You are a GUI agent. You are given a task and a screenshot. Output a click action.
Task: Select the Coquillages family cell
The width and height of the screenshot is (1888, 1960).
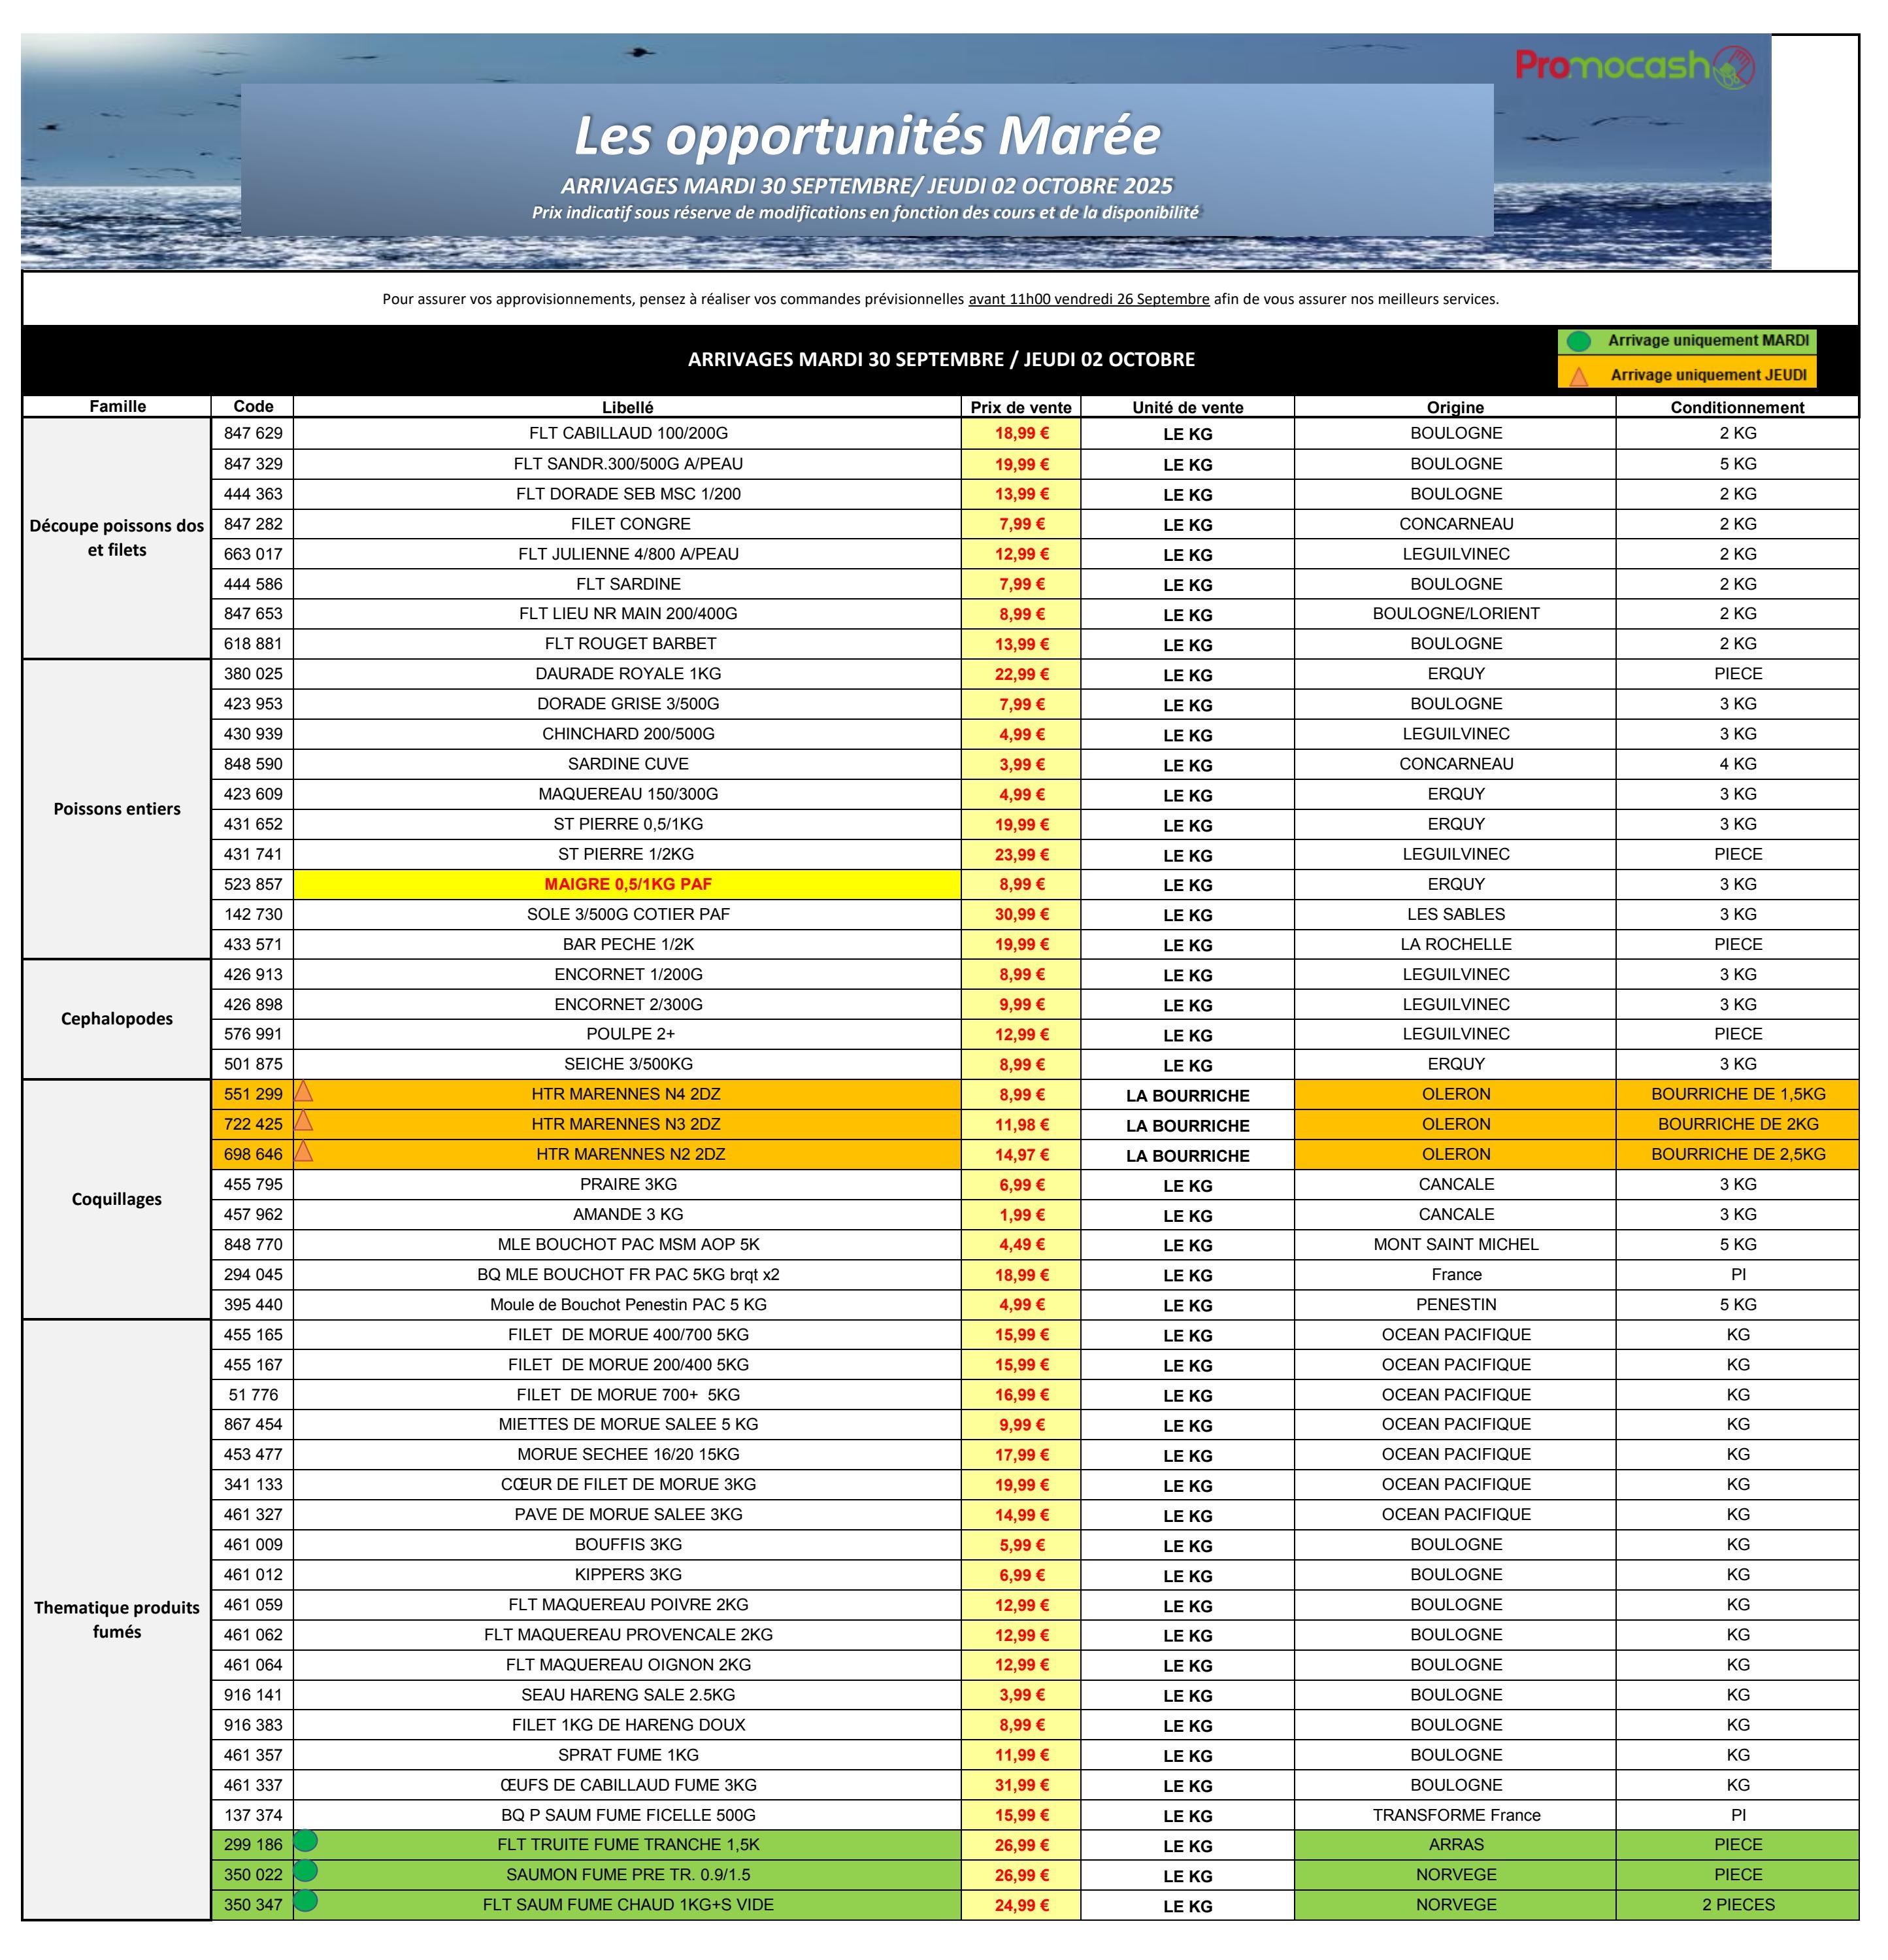coord(117,1199)
